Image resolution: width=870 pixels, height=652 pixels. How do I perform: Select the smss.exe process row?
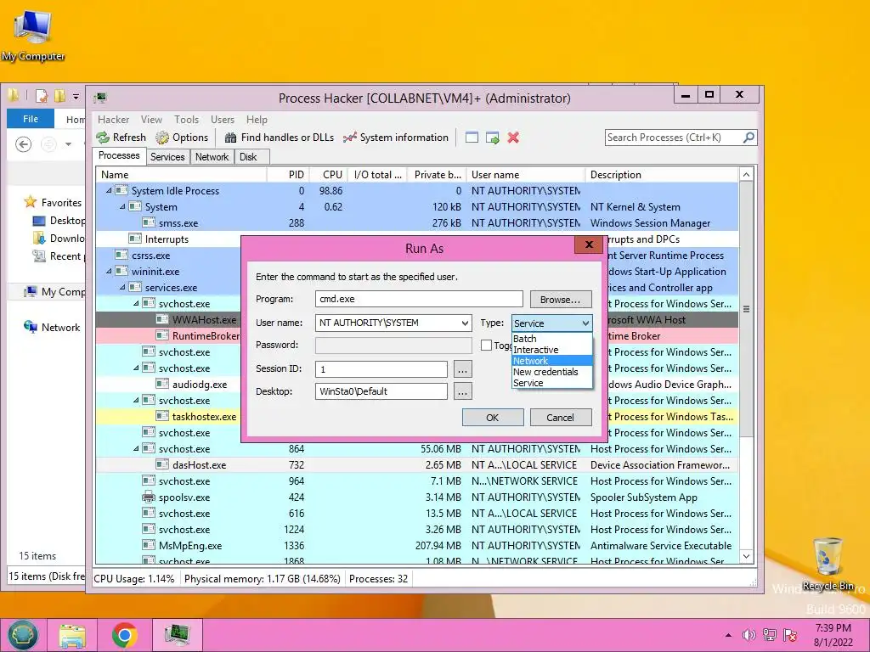click(x=417, y=223)
